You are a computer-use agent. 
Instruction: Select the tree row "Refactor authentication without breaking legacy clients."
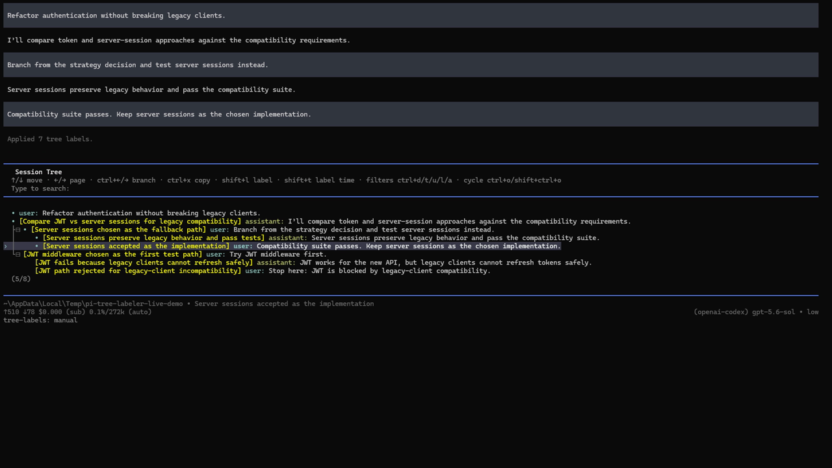(x=136, y=213)
